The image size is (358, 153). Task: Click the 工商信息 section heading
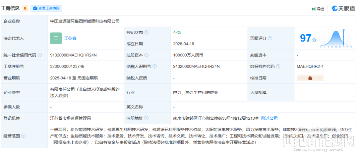point(10,8)
